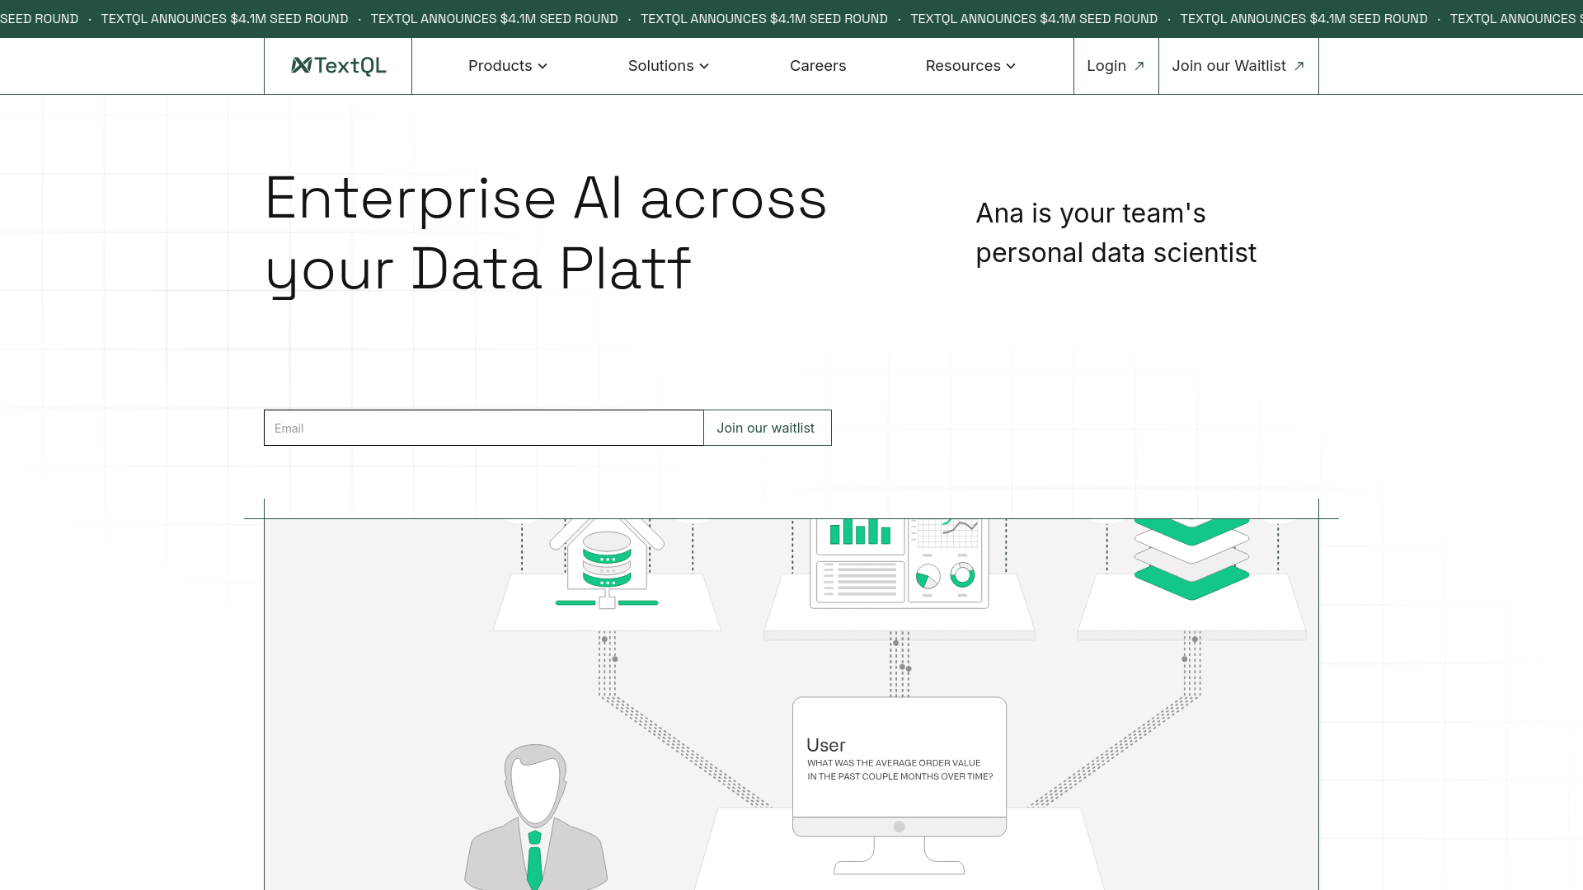Click the TextQL logo
Image resolution: width=1583 pixels, height=890 pixels.
(x=338, y=66)
